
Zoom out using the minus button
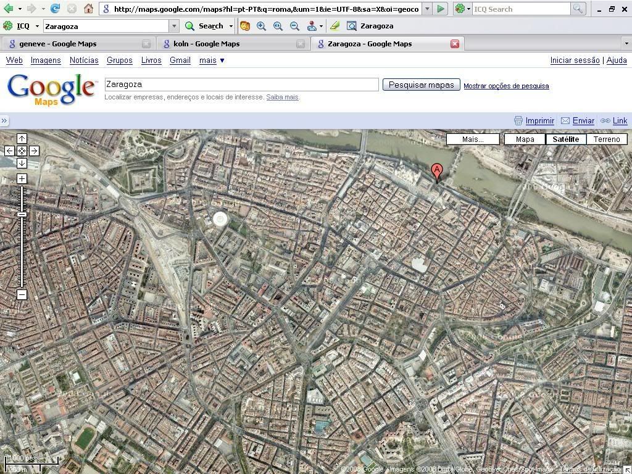[x=22, y=294]
